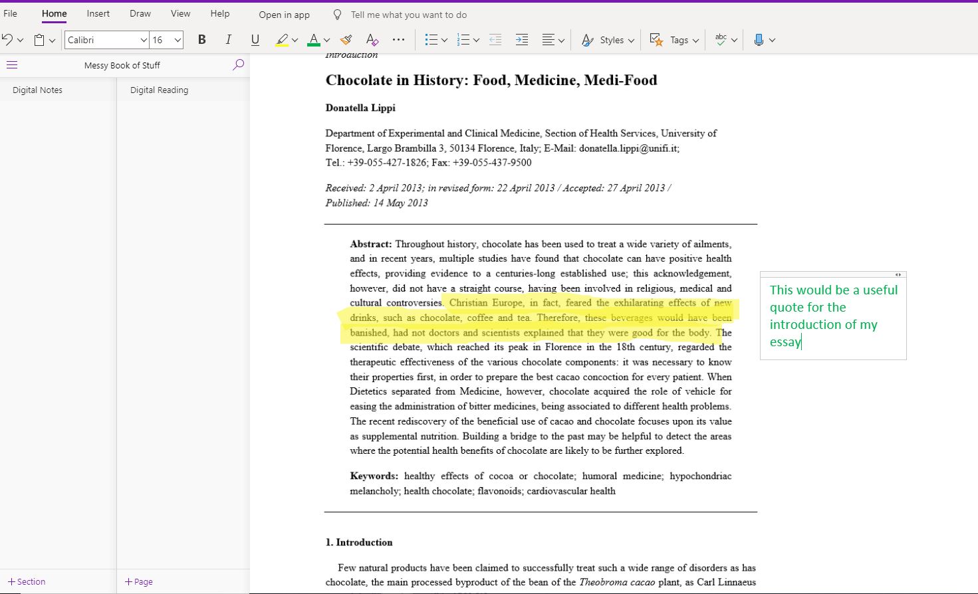Click the hamburger navigation icon
The width and height of the screenshot is (978, 594).
tap(12, 65)
